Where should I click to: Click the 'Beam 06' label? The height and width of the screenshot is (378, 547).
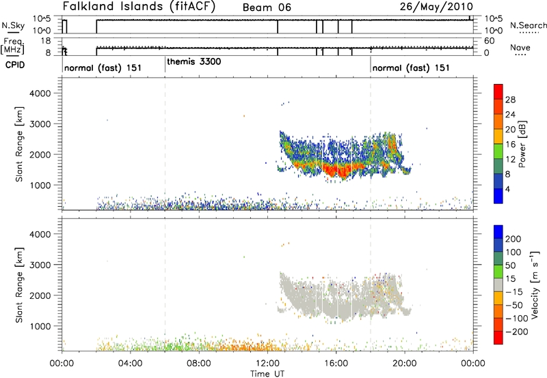pyautogui.click(x=267, y=8)
